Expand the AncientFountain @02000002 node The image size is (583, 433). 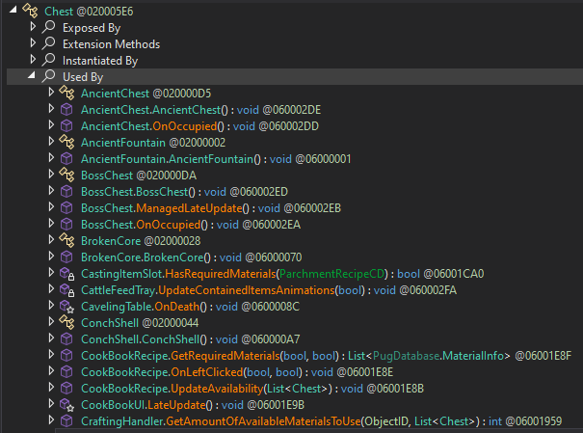[x=51, y=142]
